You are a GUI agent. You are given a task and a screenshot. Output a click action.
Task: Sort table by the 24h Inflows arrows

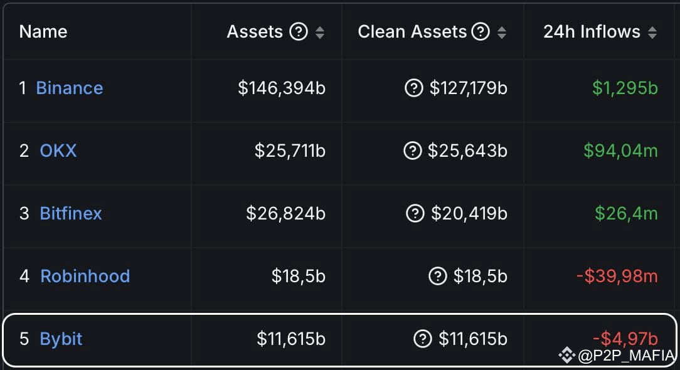(652, 32)
